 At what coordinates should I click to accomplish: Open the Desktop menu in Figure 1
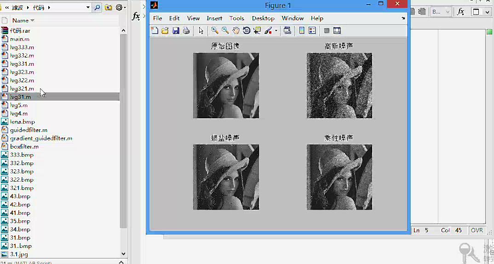click(263, 18)
